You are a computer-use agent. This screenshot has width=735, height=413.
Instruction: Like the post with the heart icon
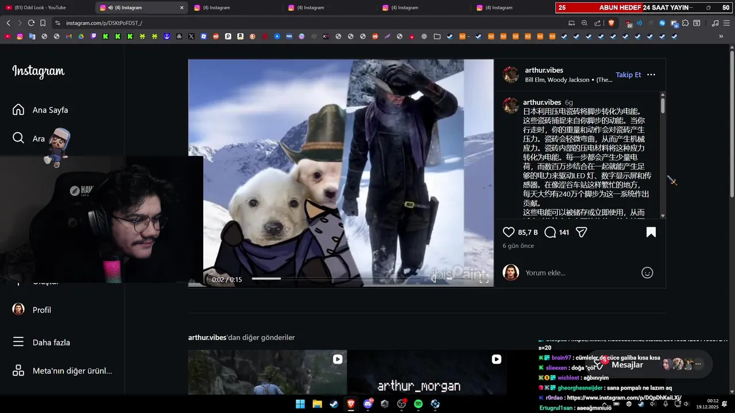(x=509, y=232)
